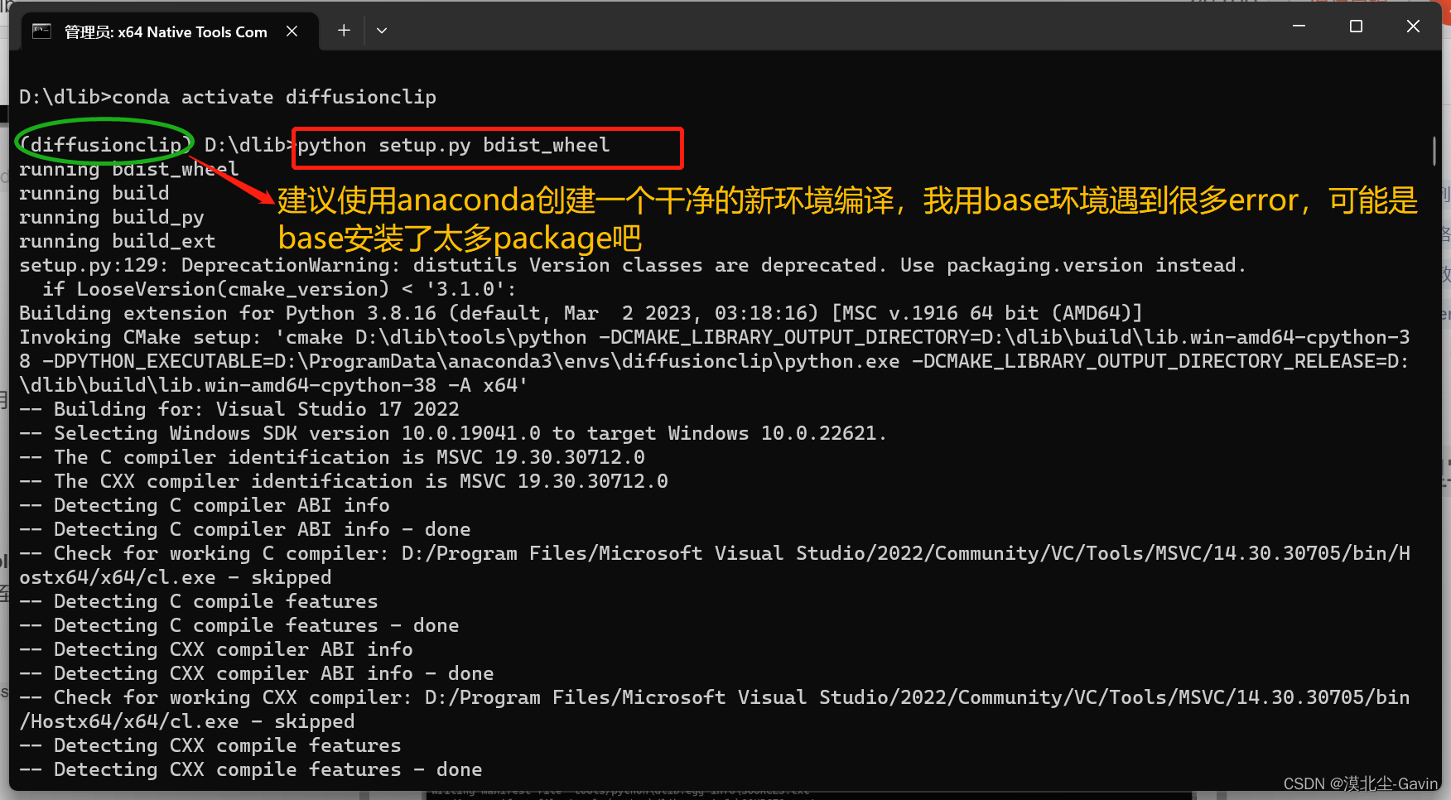Click 'Check for working C compiler' line
The height and width of the screenshot is (800, 1451).
pos(714,565)
